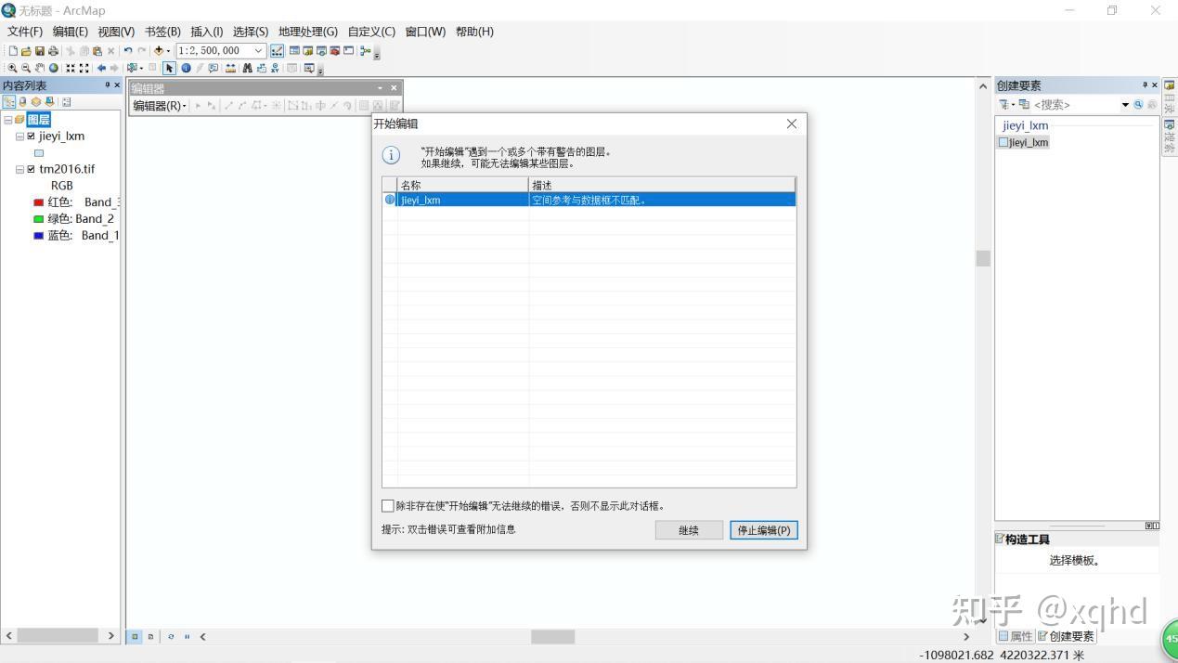1178x663 pixels.
Task: Open the Find tool with binoculars icon
Action: [248, 68]
